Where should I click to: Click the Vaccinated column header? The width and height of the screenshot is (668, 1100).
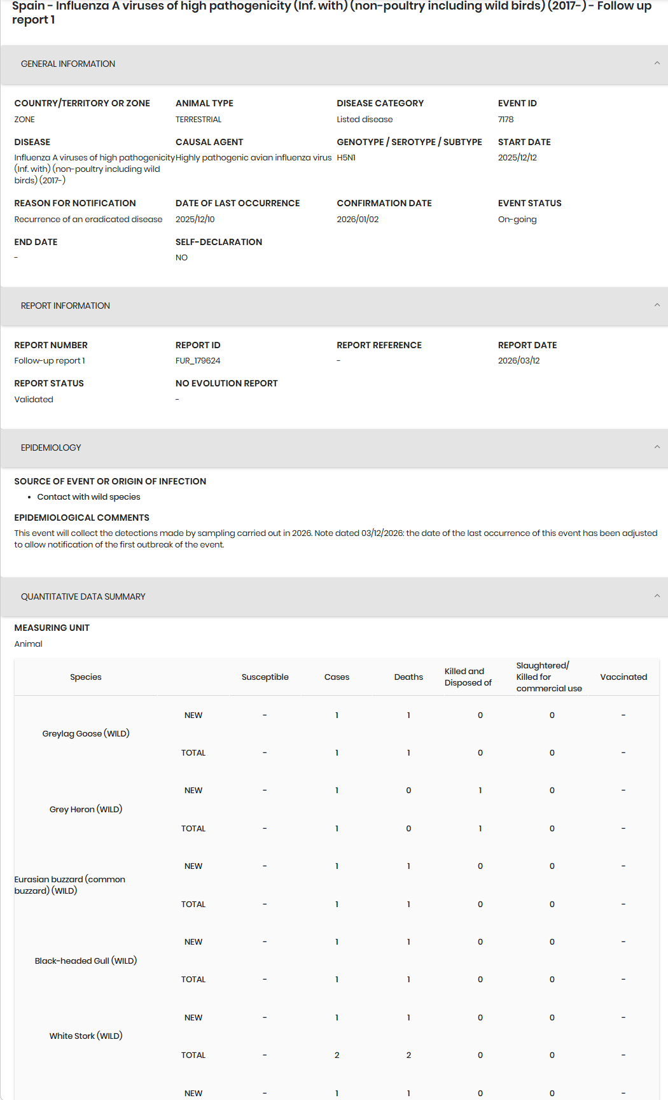[623, 677]
